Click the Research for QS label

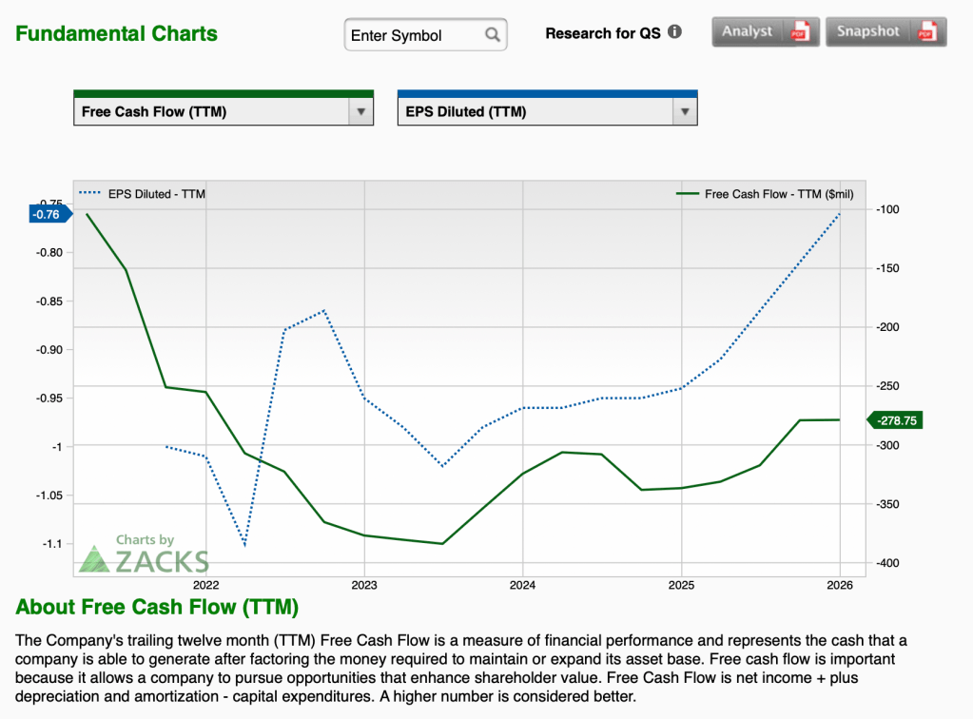point(602,33)
